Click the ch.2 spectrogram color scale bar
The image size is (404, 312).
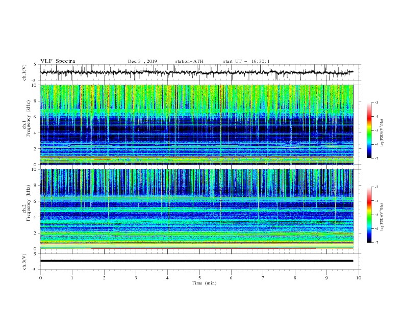coord(369,215)
